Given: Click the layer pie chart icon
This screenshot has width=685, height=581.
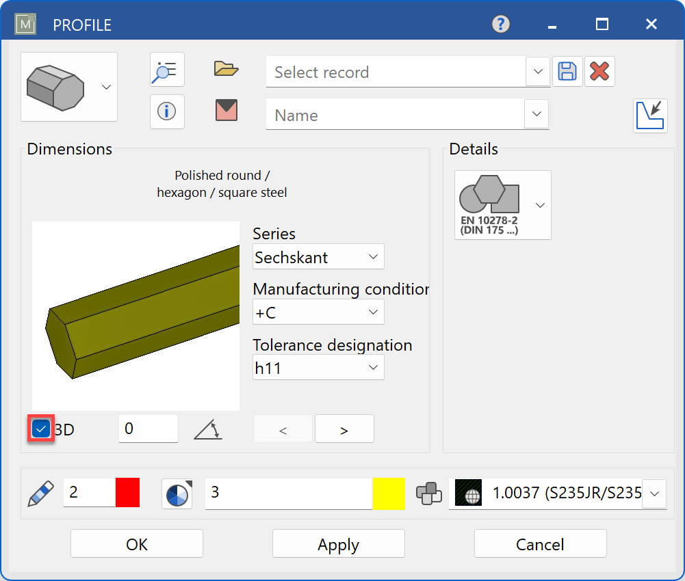Looking at the screenshot, I should [177, 493].
